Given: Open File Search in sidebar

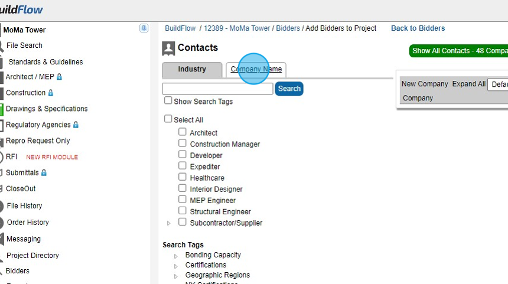Looking at the screenshot, I should [25, 45].
